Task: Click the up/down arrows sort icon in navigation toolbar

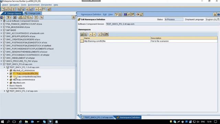Action: coord(41,17)
